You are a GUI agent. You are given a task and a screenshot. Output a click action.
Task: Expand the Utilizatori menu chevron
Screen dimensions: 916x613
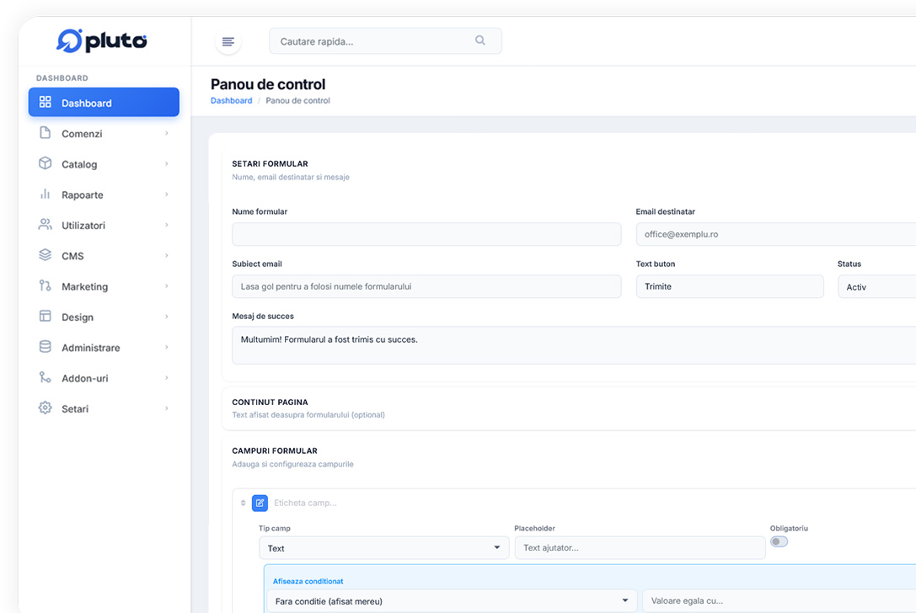[x=167, y=225]
